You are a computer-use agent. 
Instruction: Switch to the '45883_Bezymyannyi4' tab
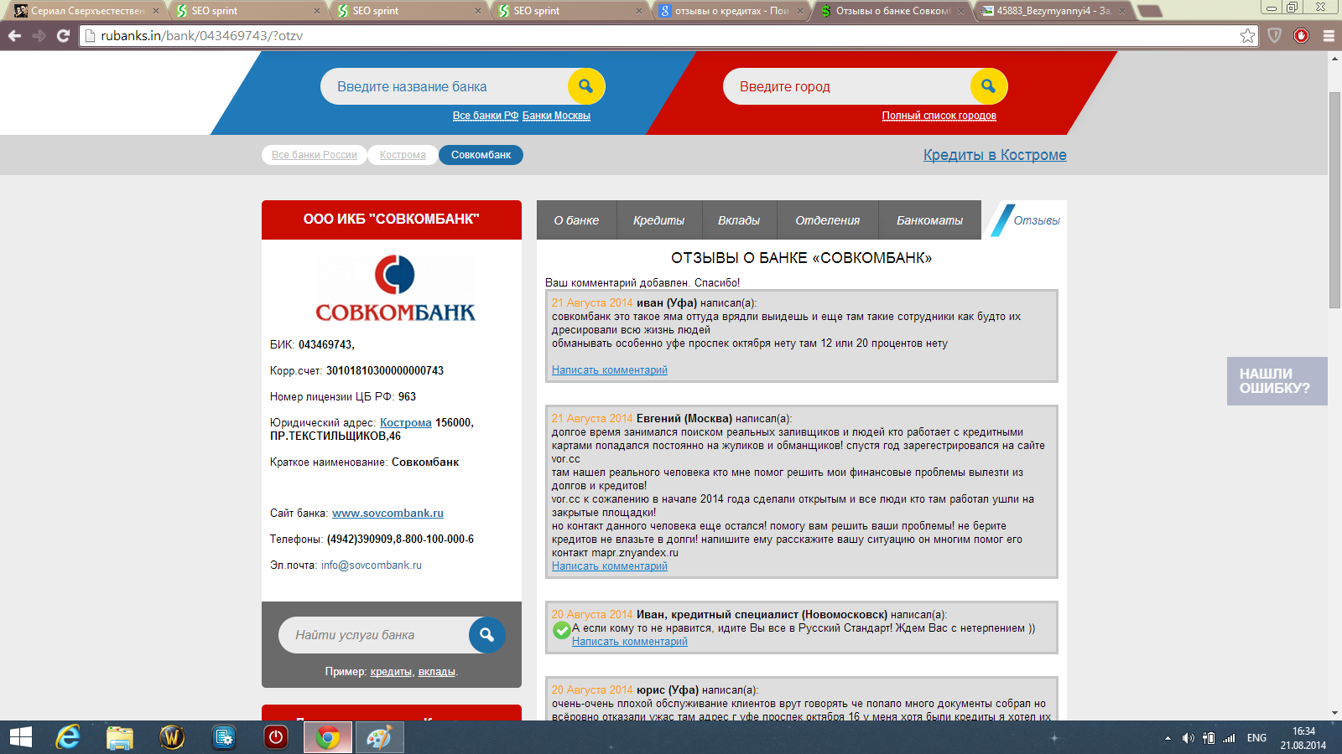coord(1053,11)
